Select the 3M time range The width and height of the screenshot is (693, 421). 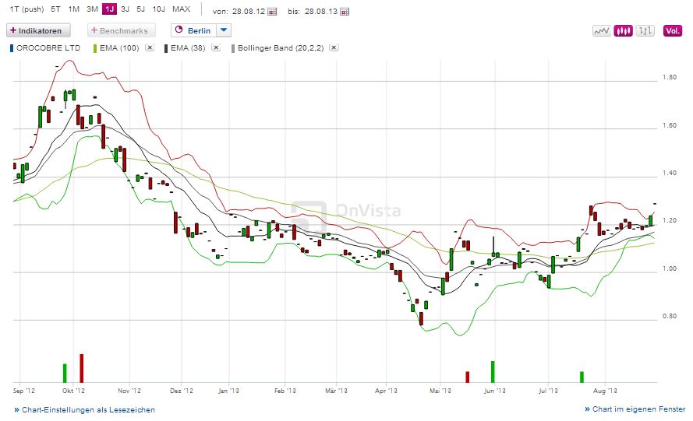[x=91, y=9]
